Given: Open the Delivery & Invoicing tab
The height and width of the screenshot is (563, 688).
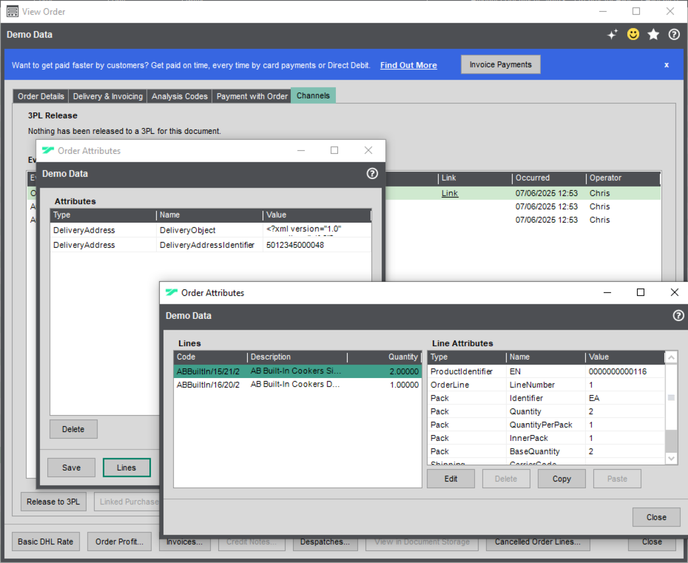Looking at the screenshot, I should [x=108, y=96].
